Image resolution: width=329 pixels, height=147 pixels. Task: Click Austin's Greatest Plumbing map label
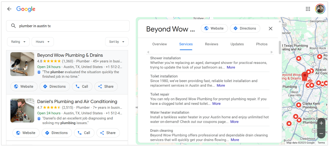[315, 120]
